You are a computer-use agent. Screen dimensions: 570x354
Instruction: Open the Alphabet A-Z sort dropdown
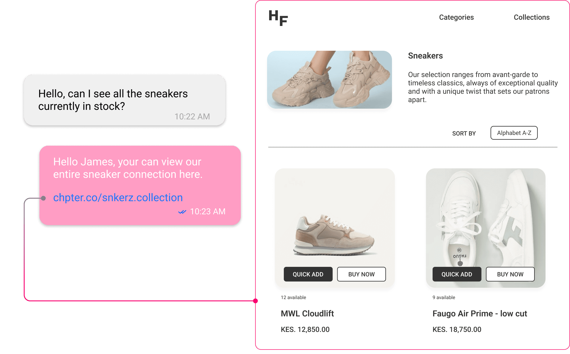point(514,133)
